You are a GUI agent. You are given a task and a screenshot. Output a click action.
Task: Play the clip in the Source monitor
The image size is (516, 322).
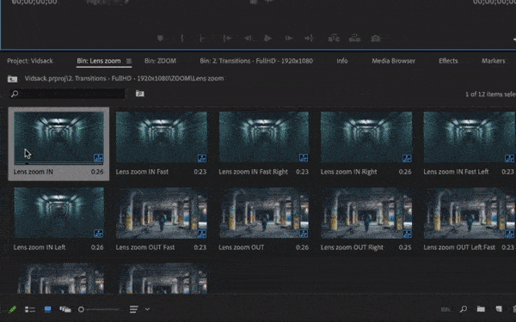267,39
